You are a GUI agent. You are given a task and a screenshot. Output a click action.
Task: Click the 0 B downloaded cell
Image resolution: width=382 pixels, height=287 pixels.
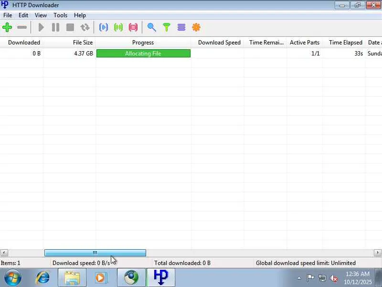point(37,54)
